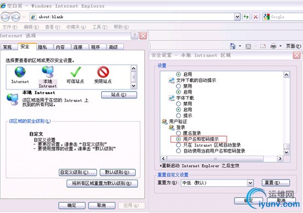Open the 文件 menu
Image resolution: width=303 pixels, height=213 pixels.
(x=10, y=27)
